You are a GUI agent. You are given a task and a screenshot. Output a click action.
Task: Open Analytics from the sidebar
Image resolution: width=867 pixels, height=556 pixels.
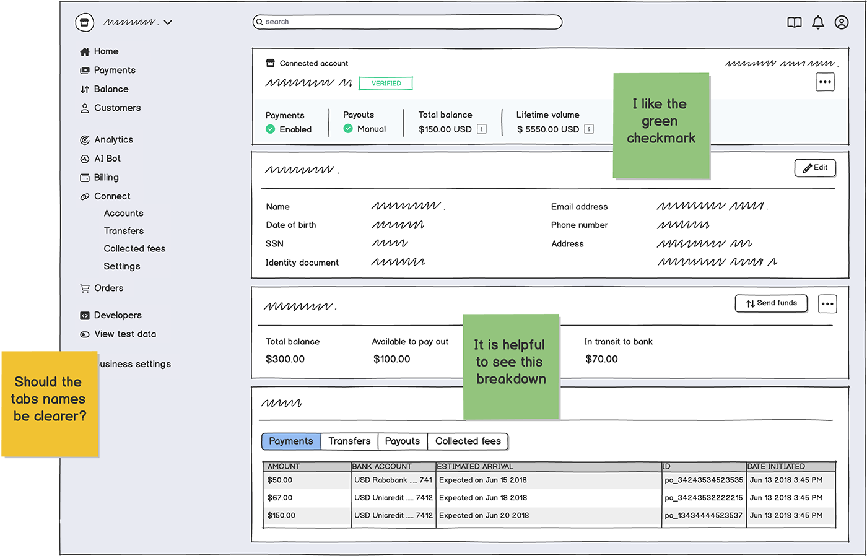113,140
